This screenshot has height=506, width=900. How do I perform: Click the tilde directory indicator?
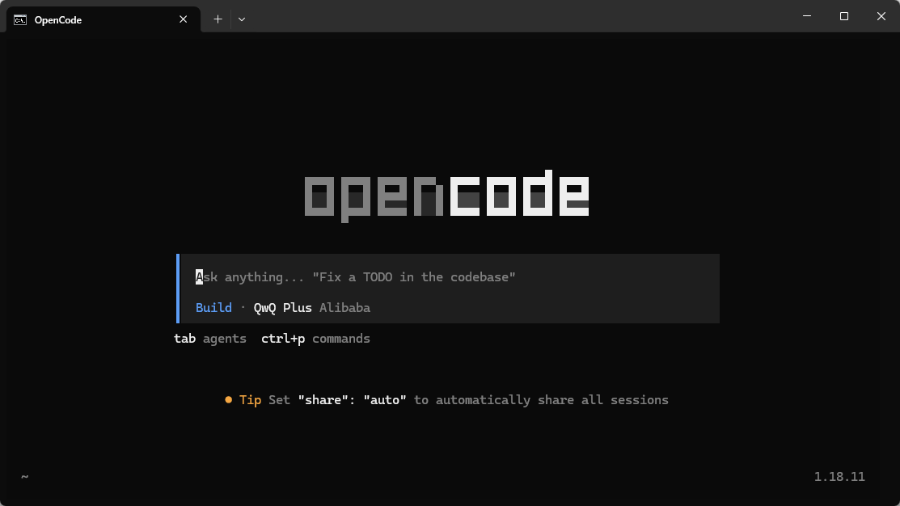(x=25, y=477)
